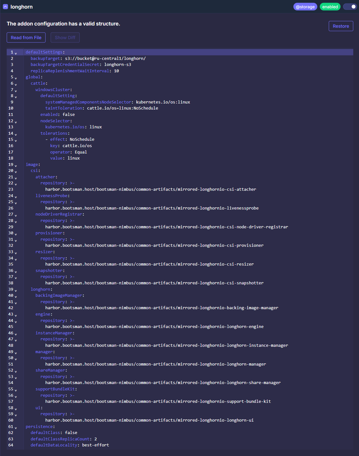The height and width of the screenshot is (456, 359).
Task: Fold the engine block at line 43
Action: [16, 315]
